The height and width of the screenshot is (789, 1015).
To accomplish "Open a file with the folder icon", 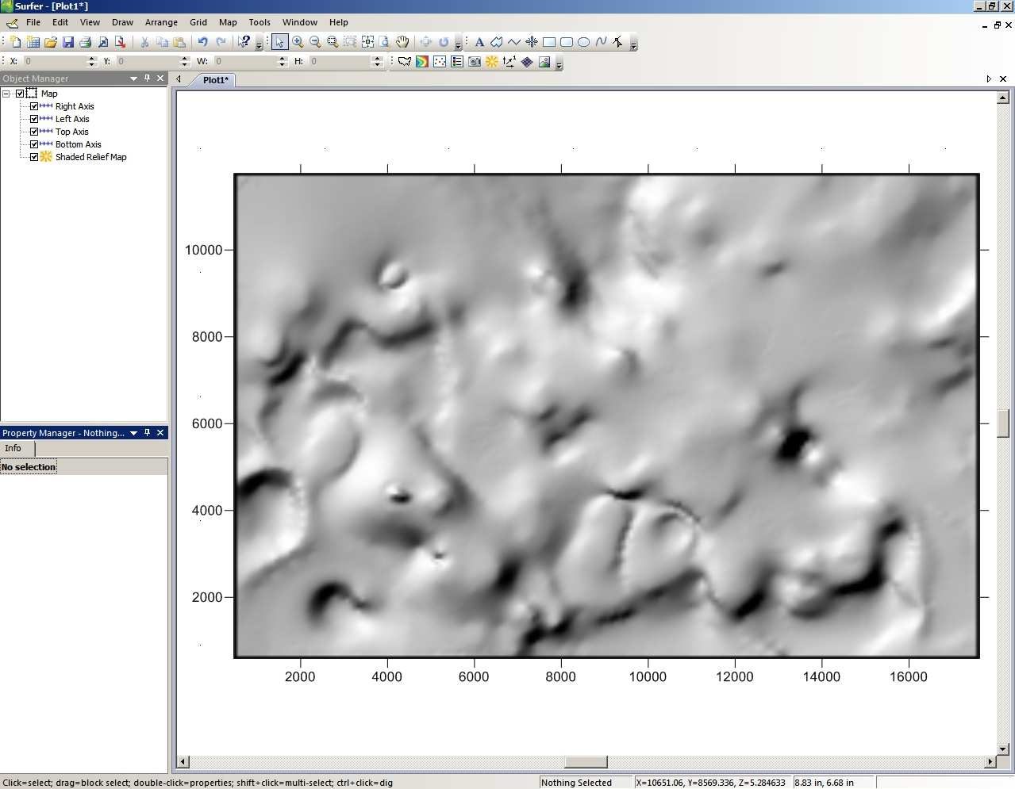I will coord(51,42).
